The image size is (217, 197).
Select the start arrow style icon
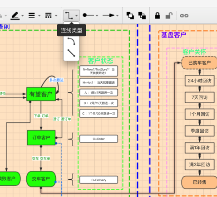(88, 15)
